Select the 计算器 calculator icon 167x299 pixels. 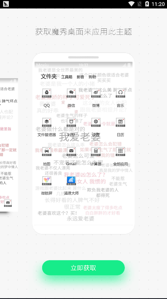click(96, 152)
